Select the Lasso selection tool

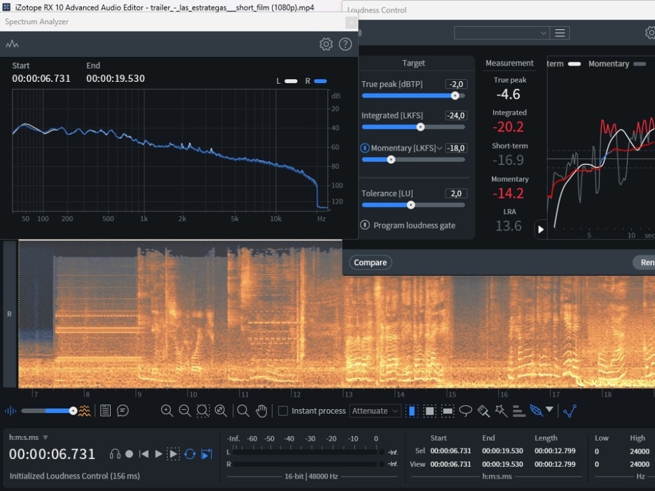[465, 411]
